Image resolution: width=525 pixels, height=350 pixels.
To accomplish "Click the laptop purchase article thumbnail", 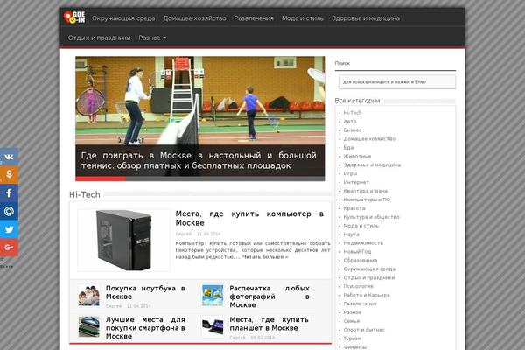I will pyautogui.click(x=88, y=296).
